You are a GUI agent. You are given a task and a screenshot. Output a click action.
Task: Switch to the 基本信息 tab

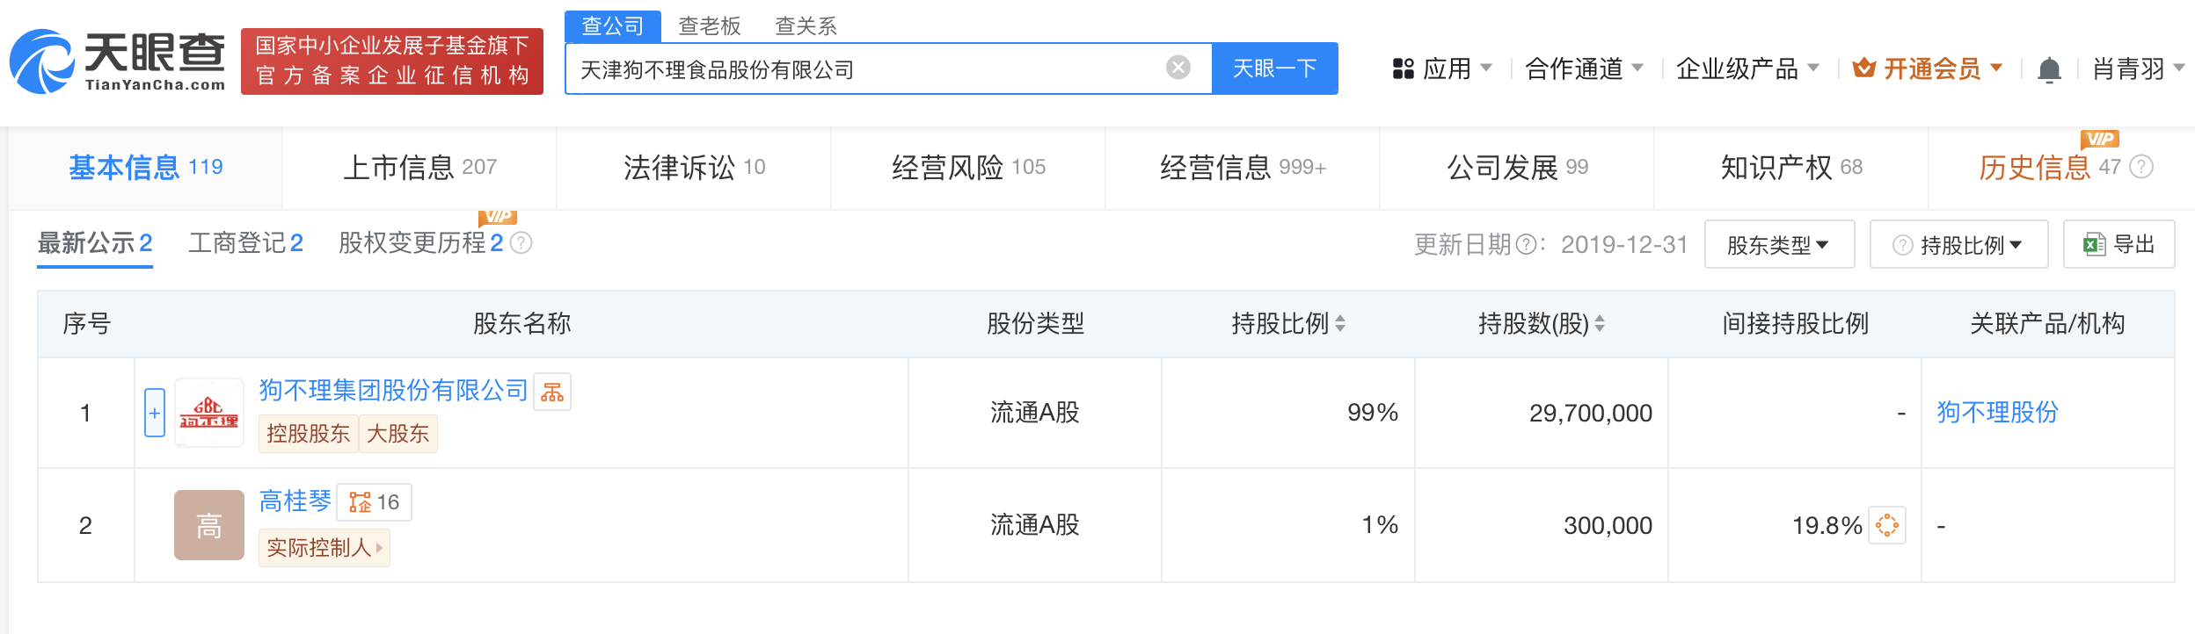[x=146, y=167]
